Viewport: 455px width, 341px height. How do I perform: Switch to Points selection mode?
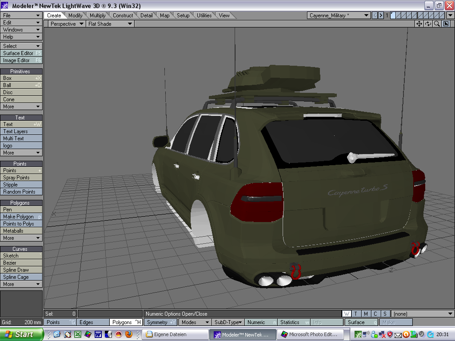(x=60, y=322)
